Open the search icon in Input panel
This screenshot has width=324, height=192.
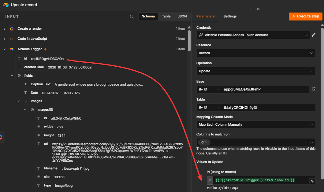pyautogui.click(x=132, y=17)
